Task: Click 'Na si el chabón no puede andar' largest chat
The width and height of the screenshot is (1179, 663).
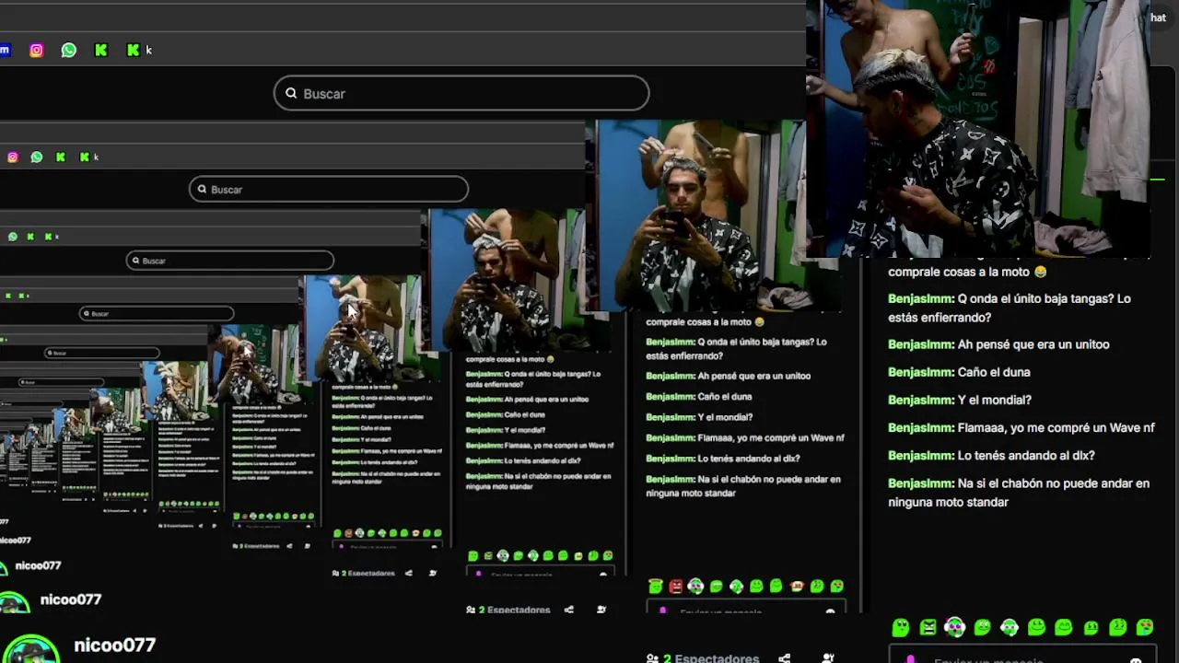Action: [x=1019, y=492]
